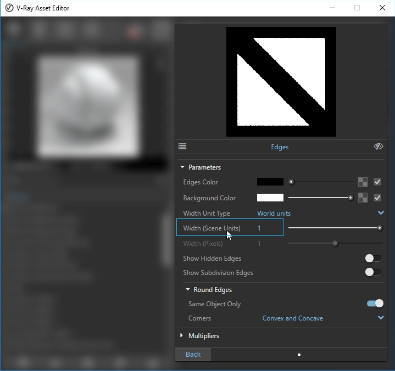Click the Back button
Screen dimensions: 395x371
(x=193, y=354)
